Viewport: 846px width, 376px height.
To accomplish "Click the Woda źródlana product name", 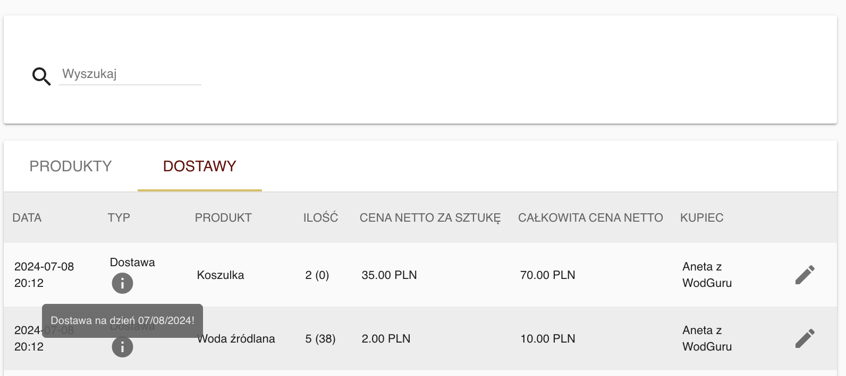I will (x=236, y=338).
